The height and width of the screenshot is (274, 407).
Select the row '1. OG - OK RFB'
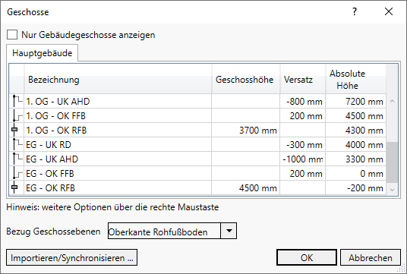pyautogui.click(x=197, y=131)
